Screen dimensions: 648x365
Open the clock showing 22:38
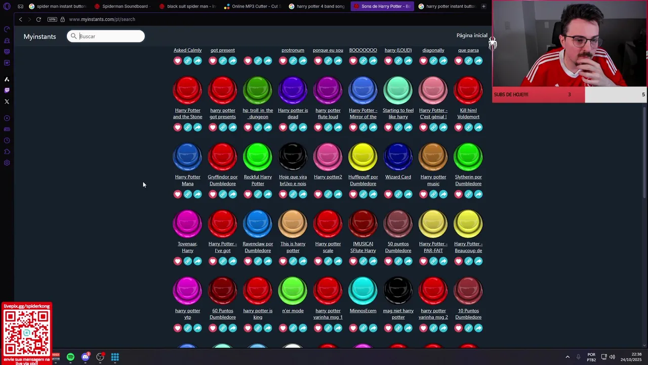pyautogui.click(x=632, y=357)
